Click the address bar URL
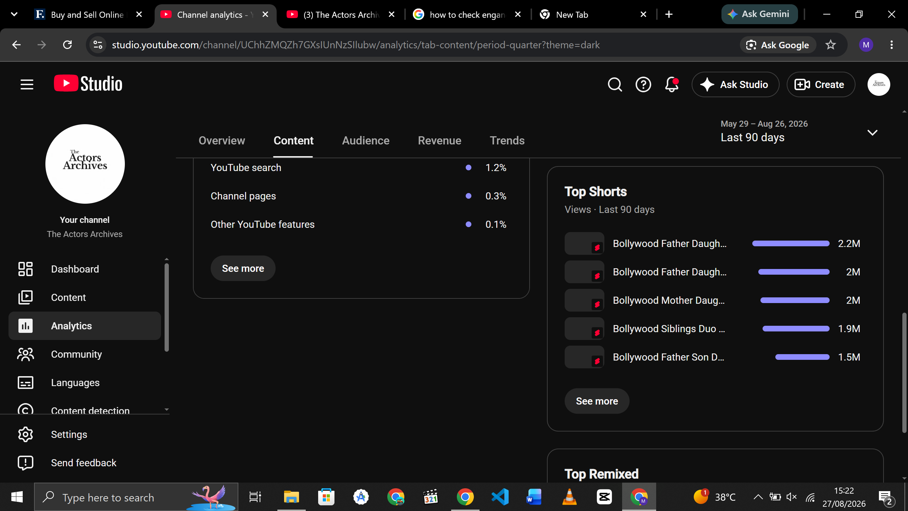The width and height of the screenshot is (908, 511). coord(356,45)
